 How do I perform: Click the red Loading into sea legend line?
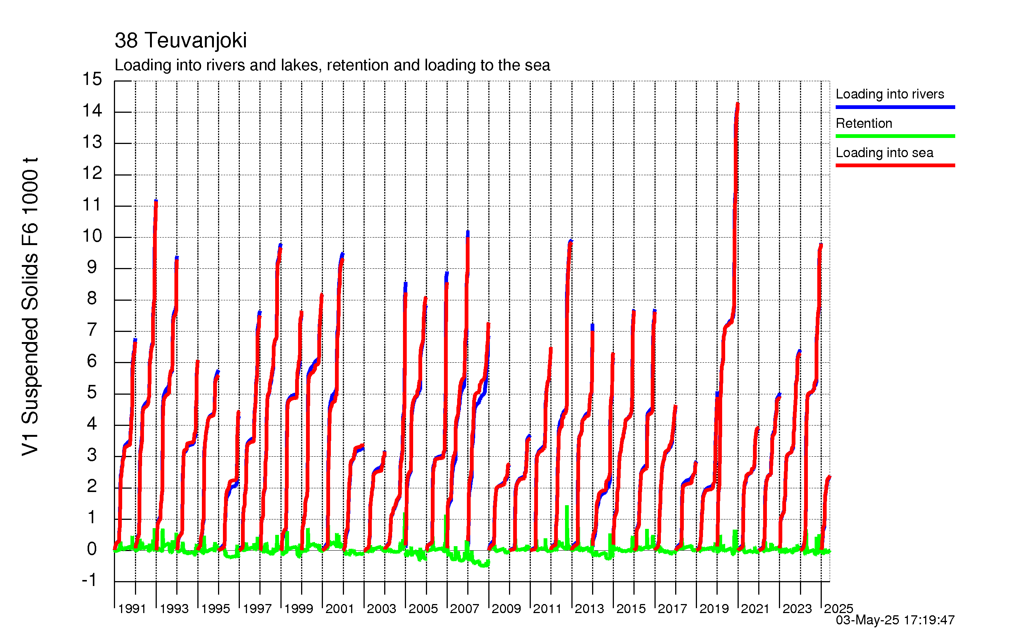pyautogui.click(x=895, y=165)
